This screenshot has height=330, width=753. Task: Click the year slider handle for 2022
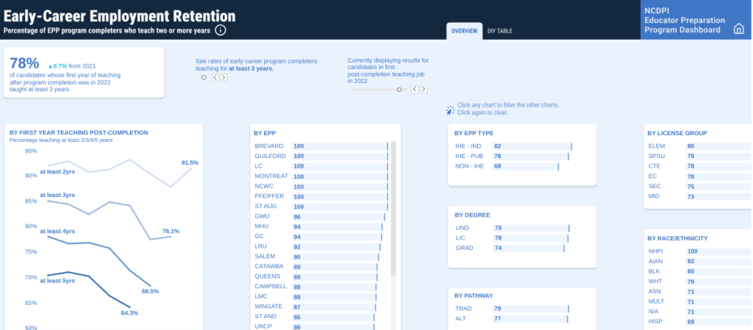[x=399, y=90]
